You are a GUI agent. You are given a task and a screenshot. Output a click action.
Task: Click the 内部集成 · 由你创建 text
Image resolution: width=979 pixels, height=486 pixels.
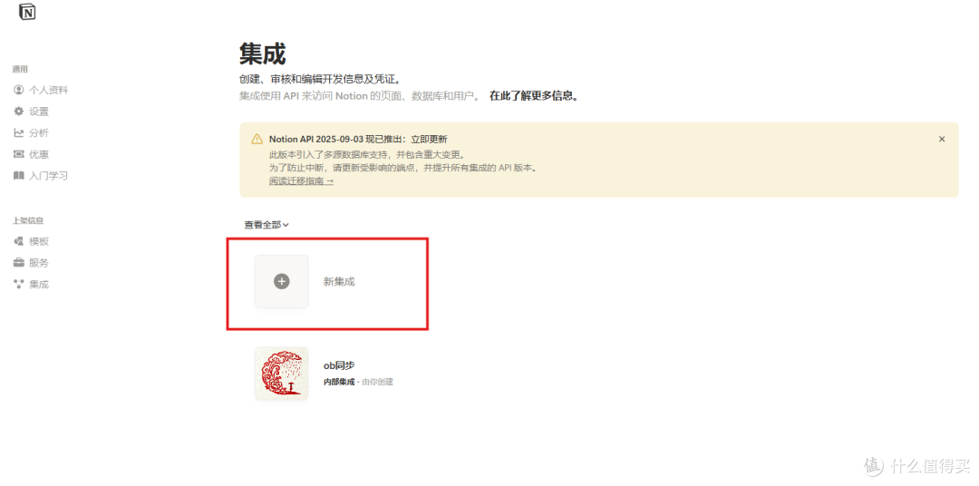coord(358,382)
